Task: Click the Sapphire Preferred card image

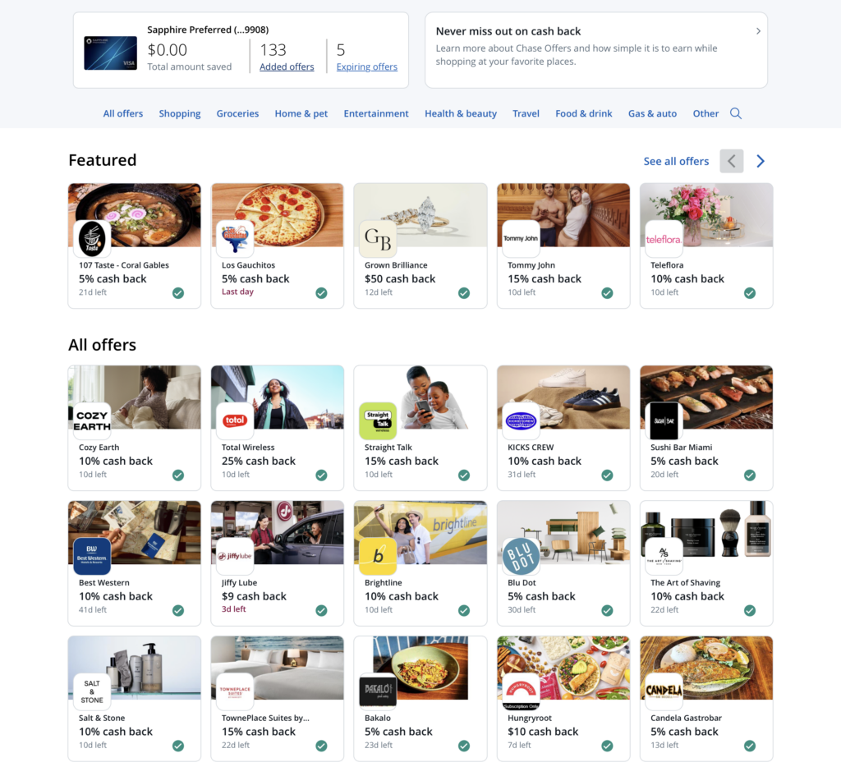Action: pyautogui.click(x=110, y=53)
